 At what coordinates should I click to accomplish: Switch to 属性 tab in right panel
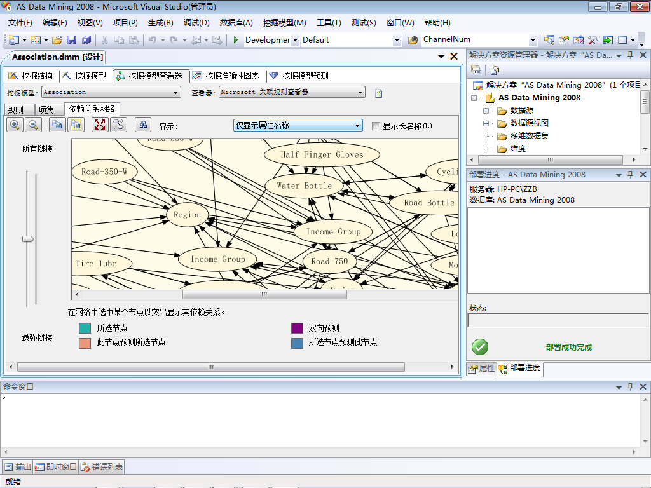point(482,368)
